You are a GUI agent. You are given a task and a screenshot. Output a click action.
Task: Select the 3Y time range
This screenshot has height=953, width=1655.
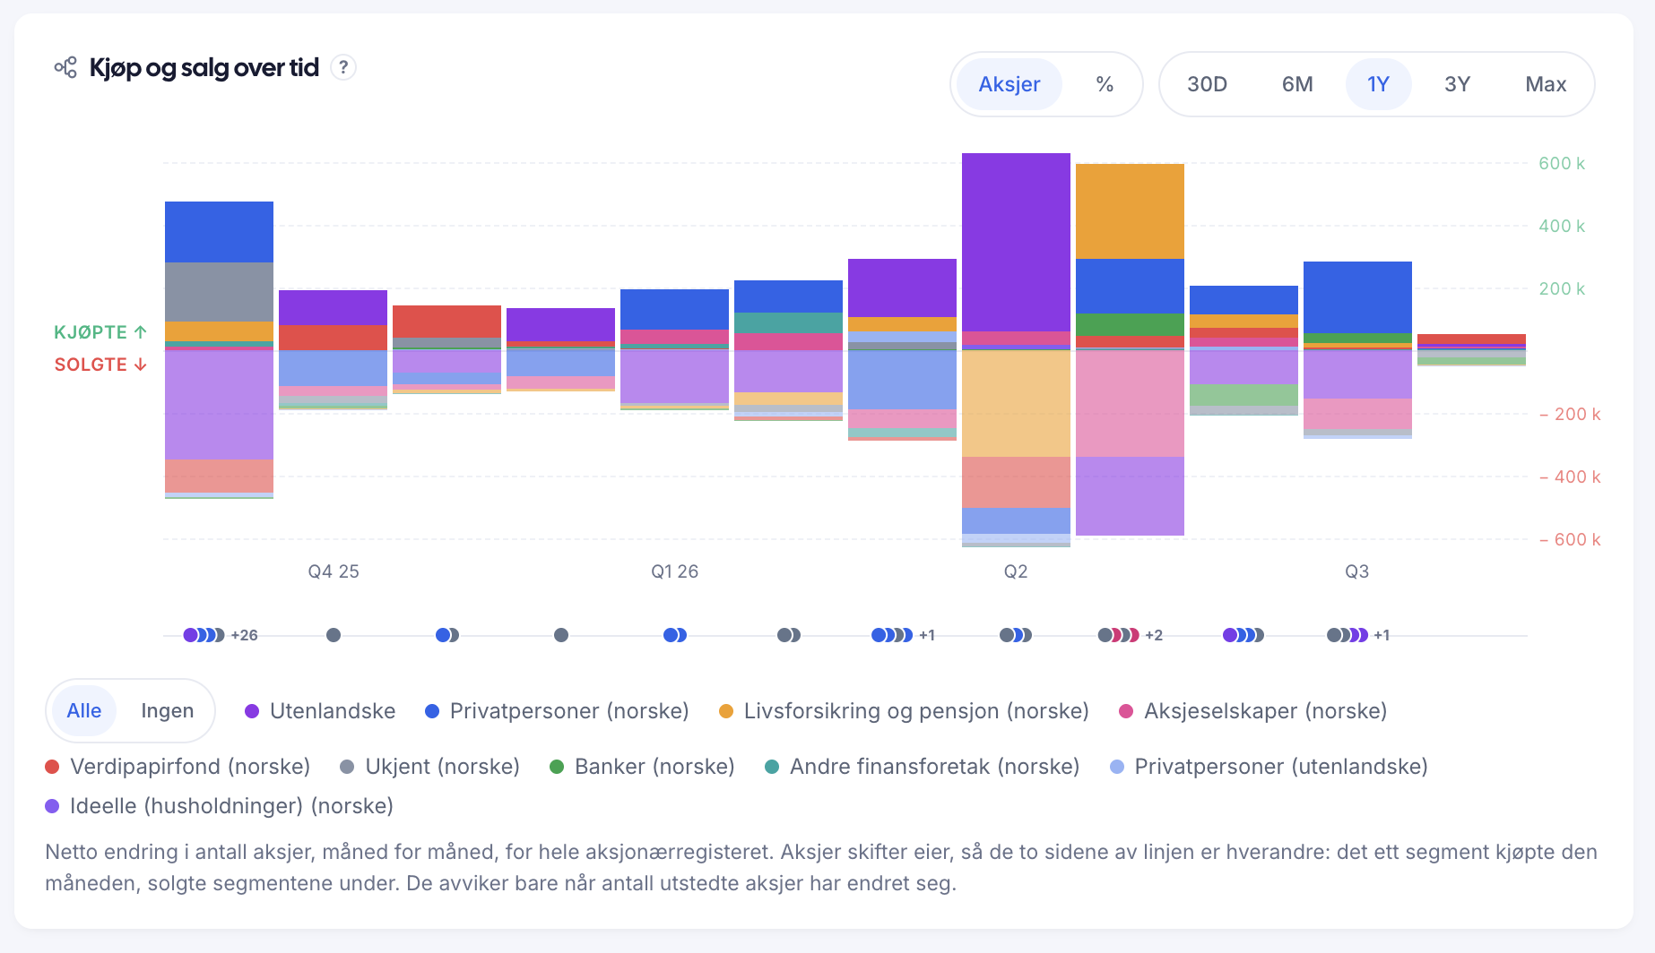pyautogui.click(x=1457, y=84)
